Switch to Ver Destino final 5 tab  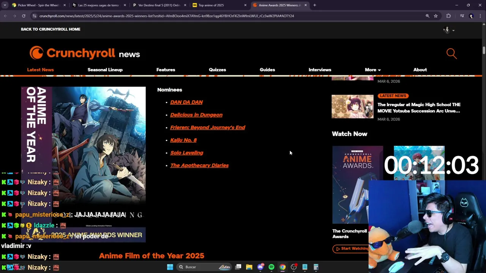[159, 5]
